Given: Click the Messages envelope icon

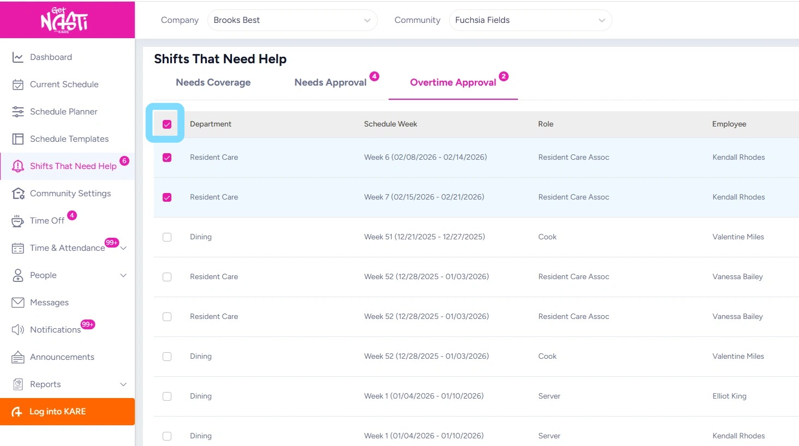Looking at the screenshot, I should (x=18, y=303).
